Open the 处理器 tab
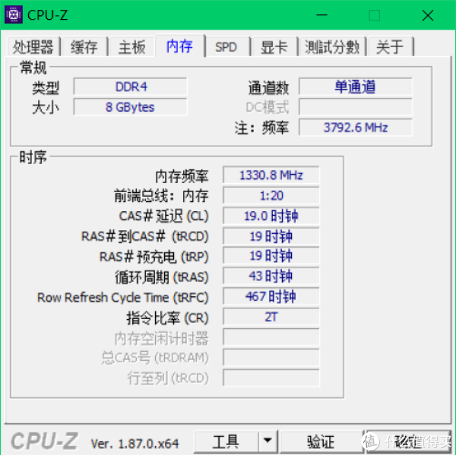456x455 pixels. point(33,47)
